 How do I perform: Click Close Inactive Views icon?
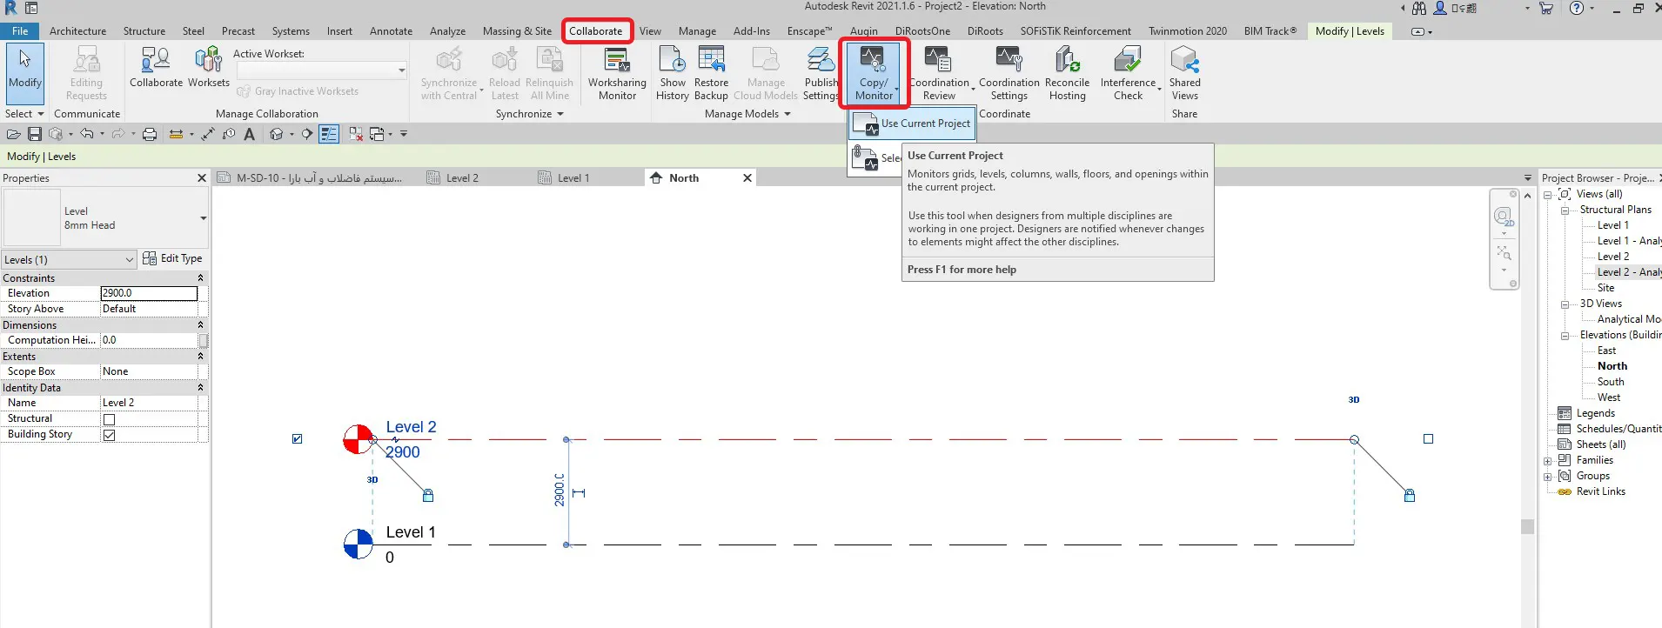[356, 134]
